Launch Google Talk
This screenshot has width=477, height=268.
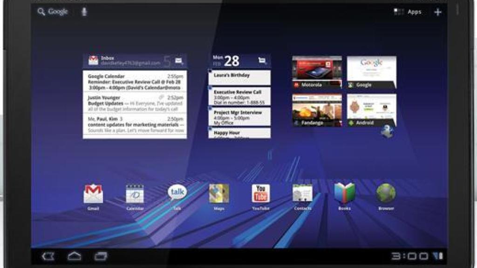(177, 192)
